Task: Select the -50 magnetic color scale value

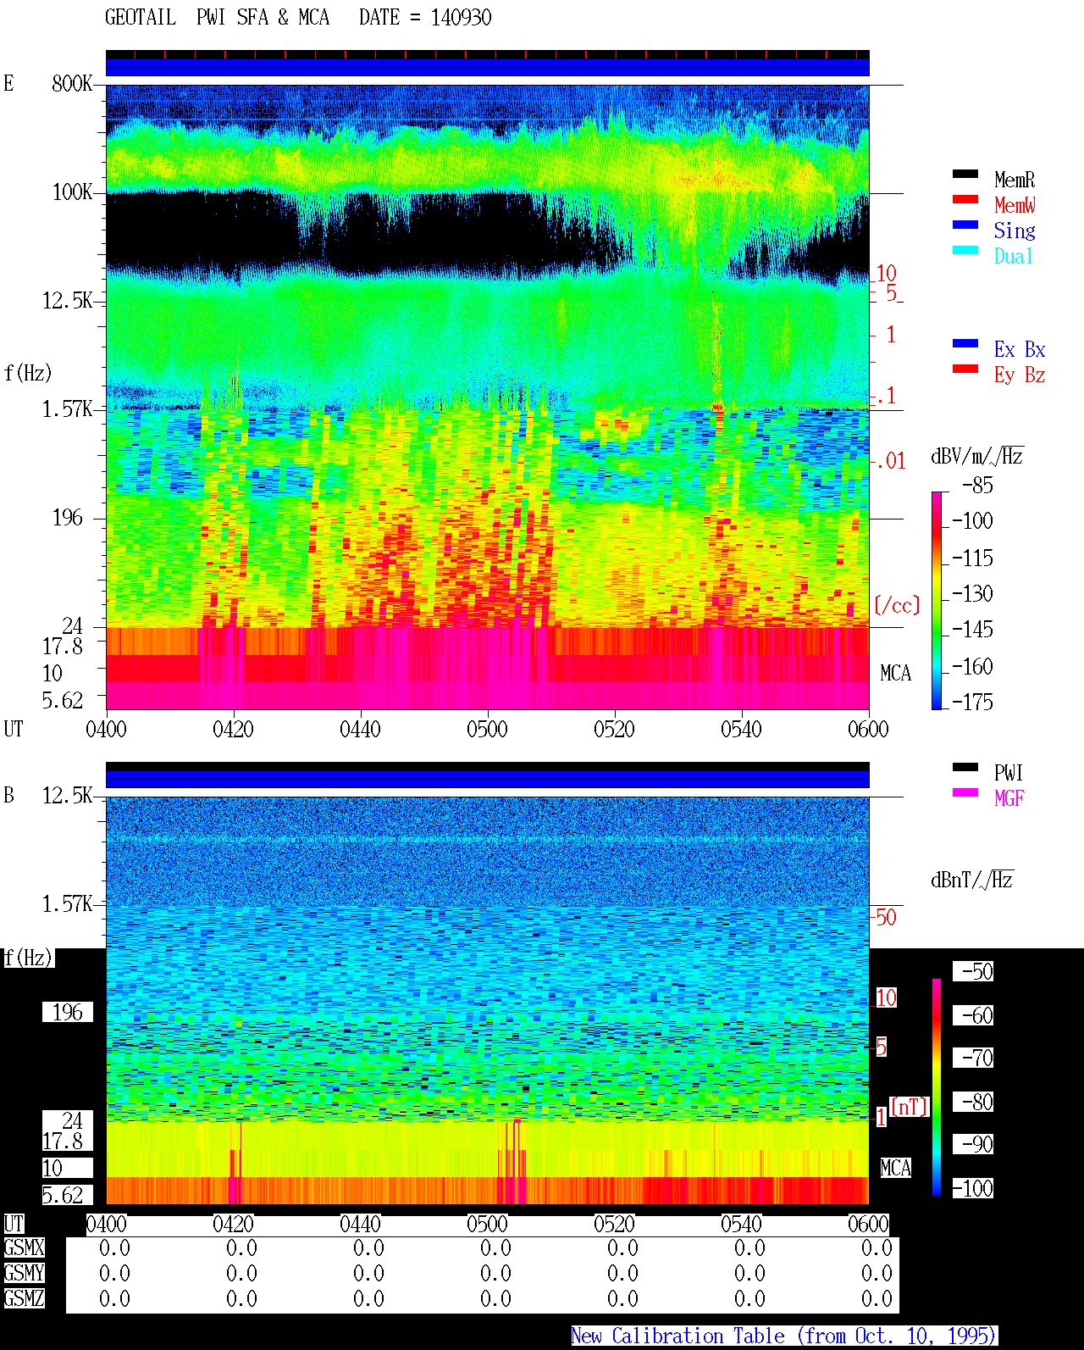Action: (974, 971)
